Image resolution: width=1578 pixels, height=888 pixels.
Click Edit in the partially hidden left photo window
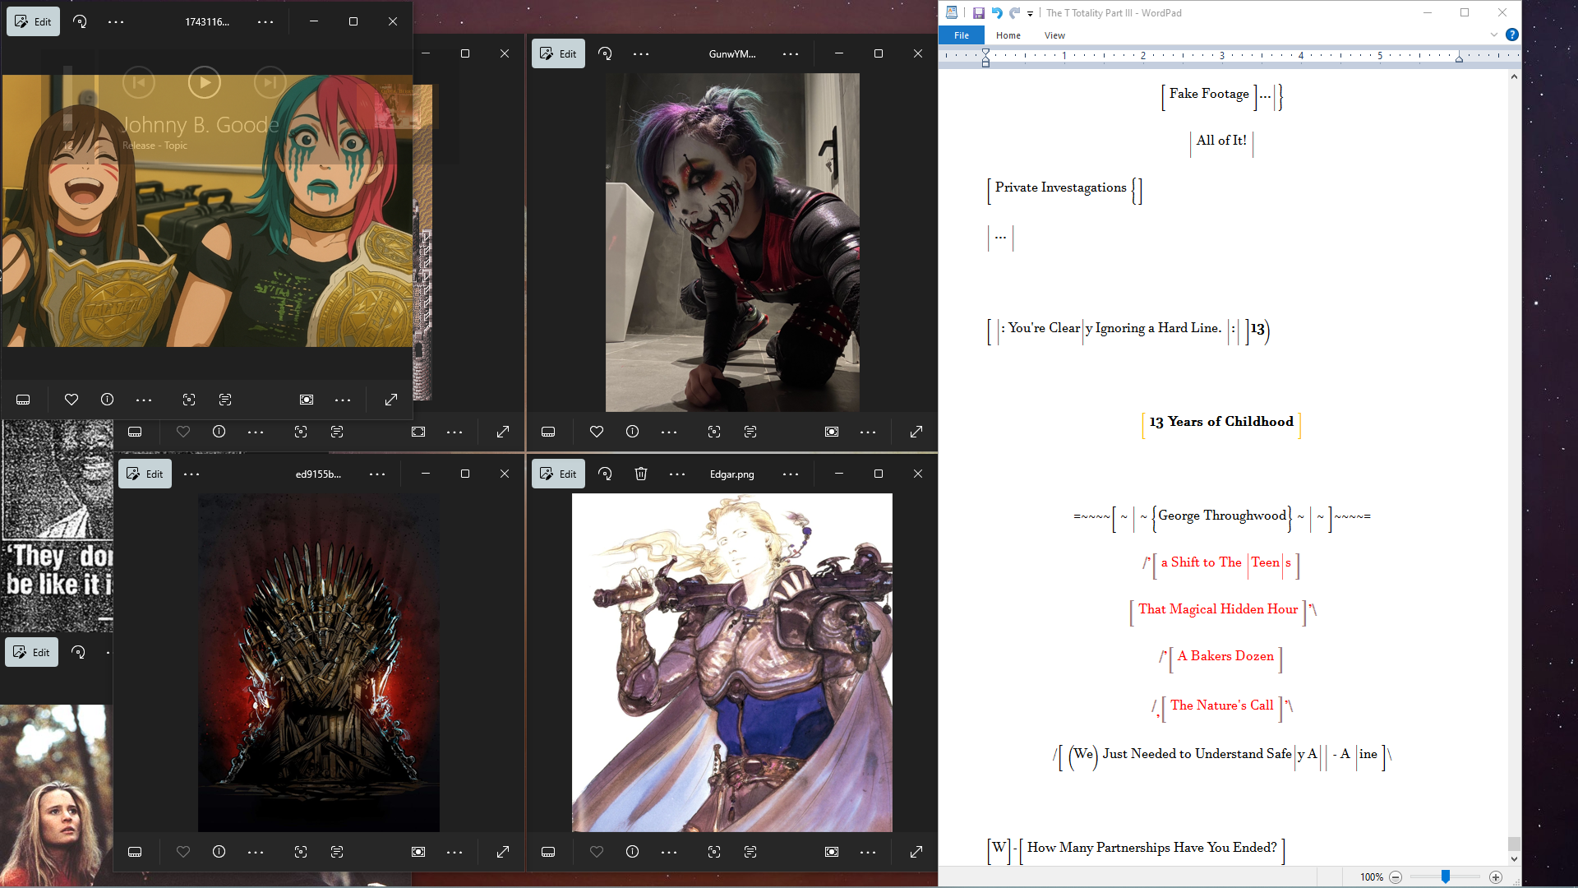click(32, 652)
